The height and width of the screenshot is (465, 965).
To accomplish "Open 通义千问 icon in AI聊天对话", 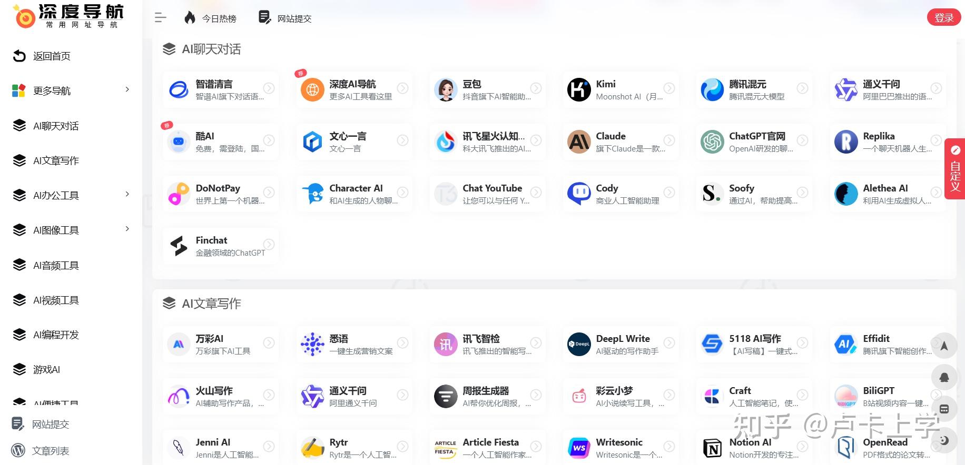I will coord(846,90).
